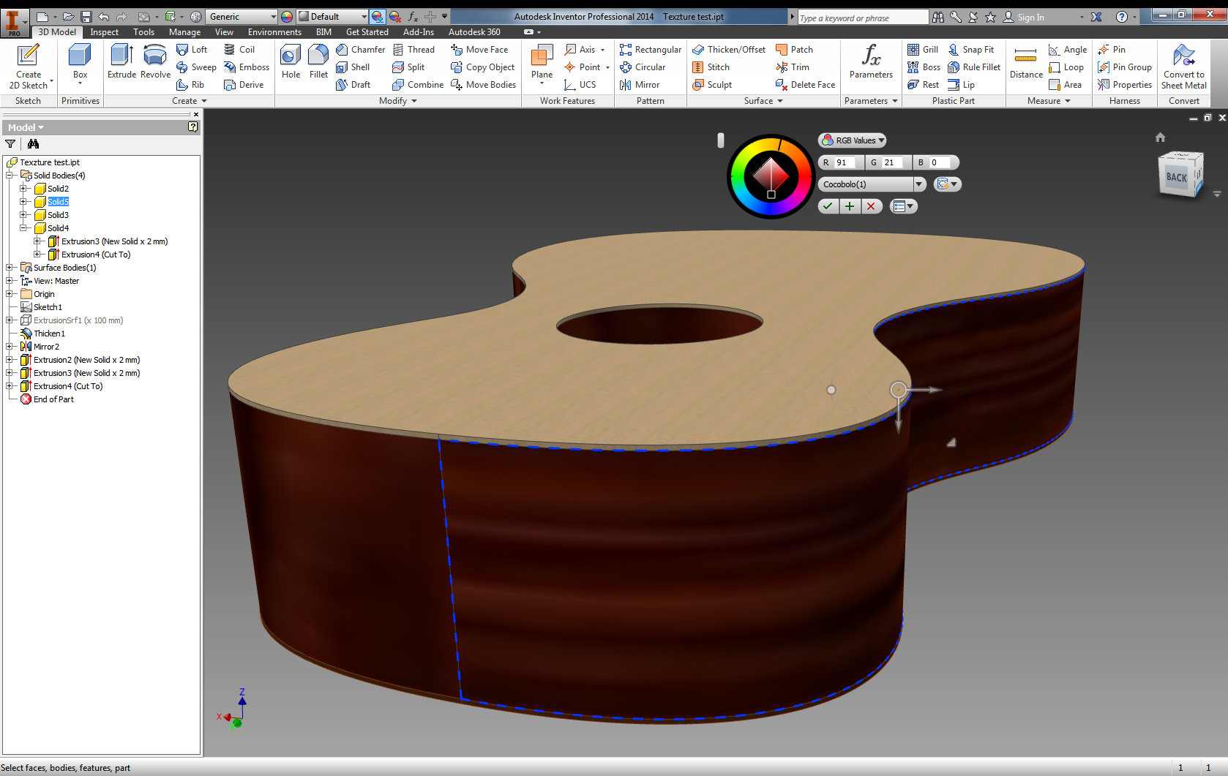Cancel color edit with red X
Viewport: 1228px width, 776px height.
point(871,206)
